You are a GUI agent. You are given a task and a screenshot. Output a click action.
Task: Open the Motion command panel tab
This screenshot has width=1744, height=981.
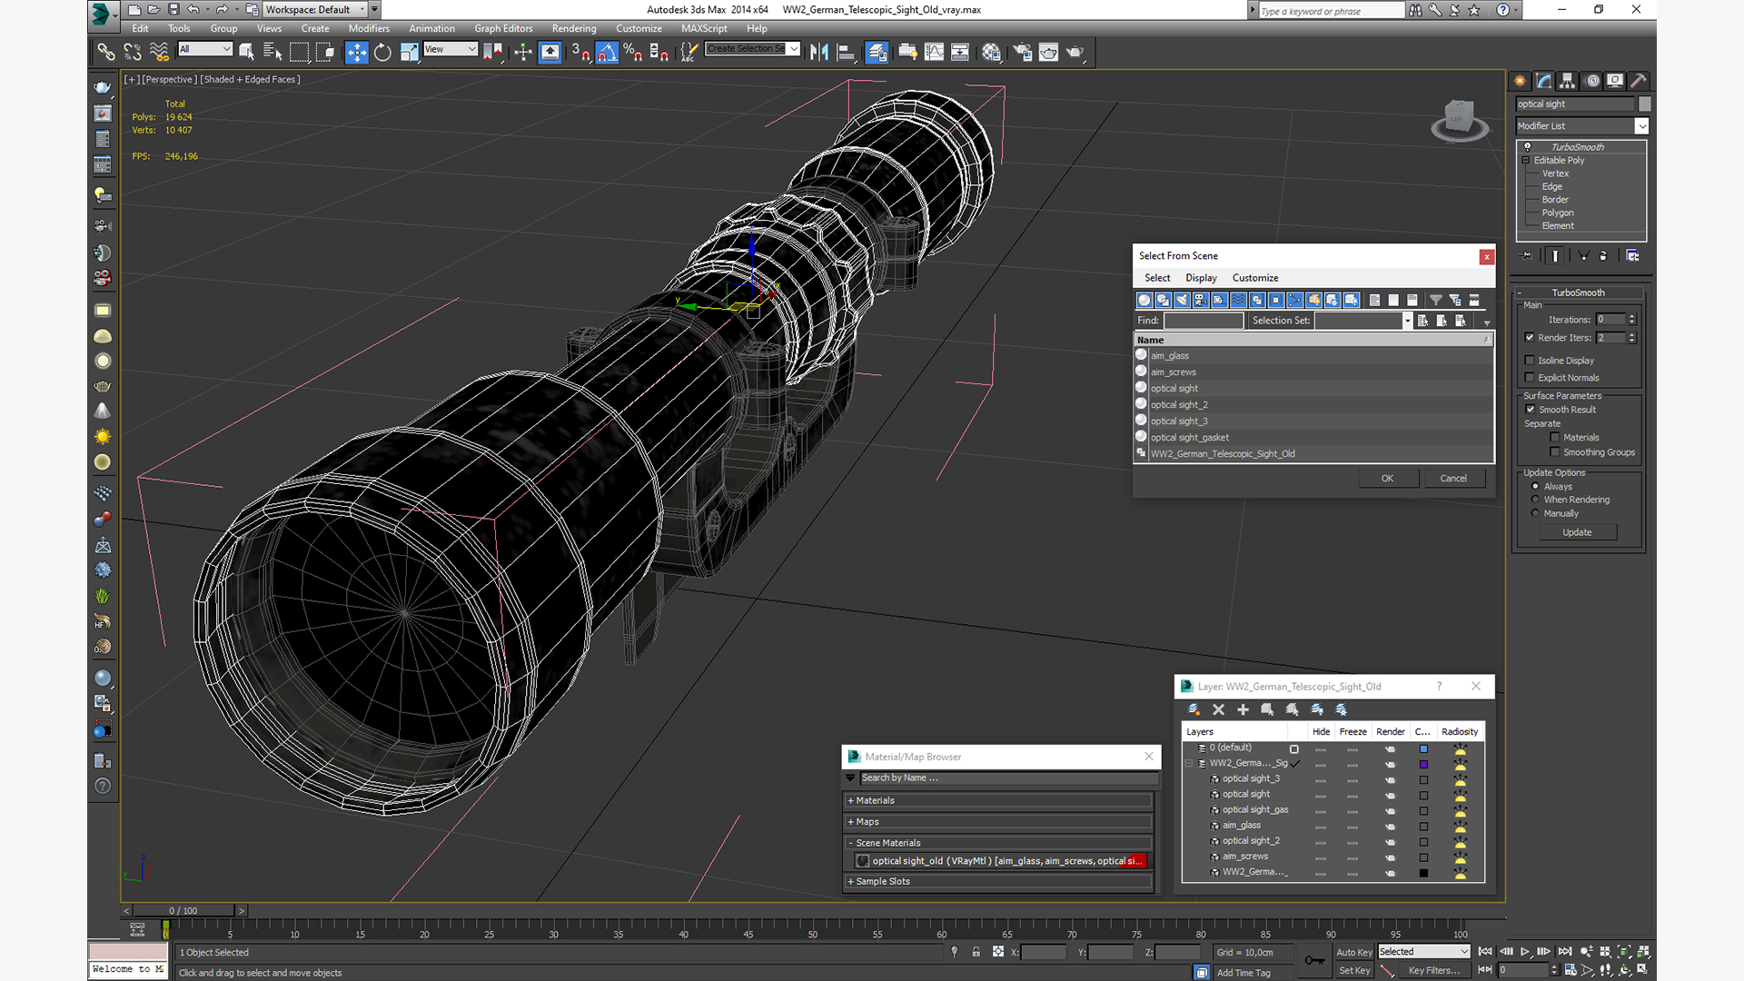click(x=1592, y=81)
